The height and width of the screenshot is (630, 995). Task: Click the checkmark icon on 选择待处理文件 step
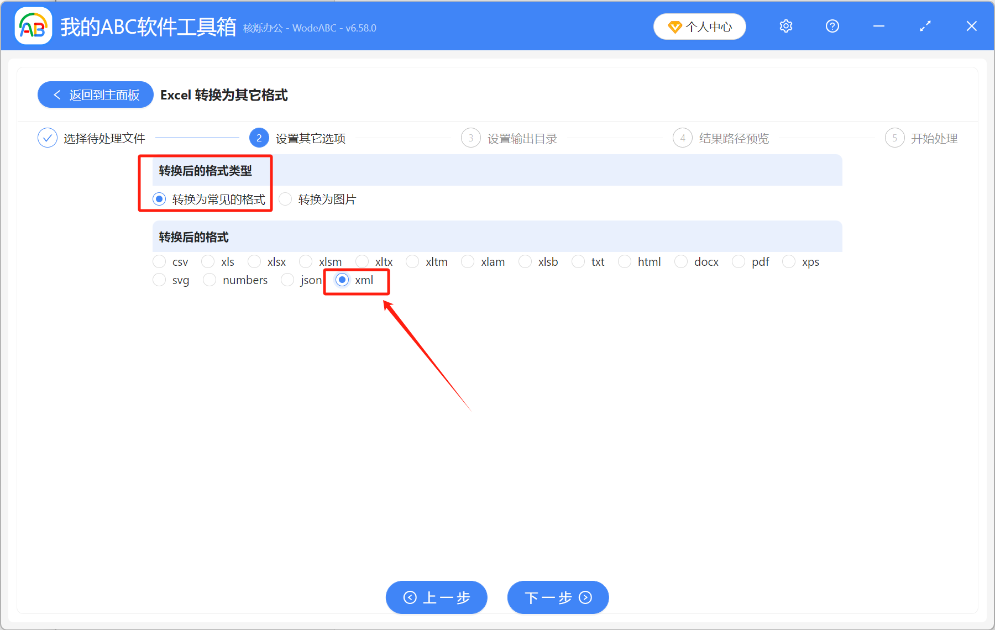point(48,138)
